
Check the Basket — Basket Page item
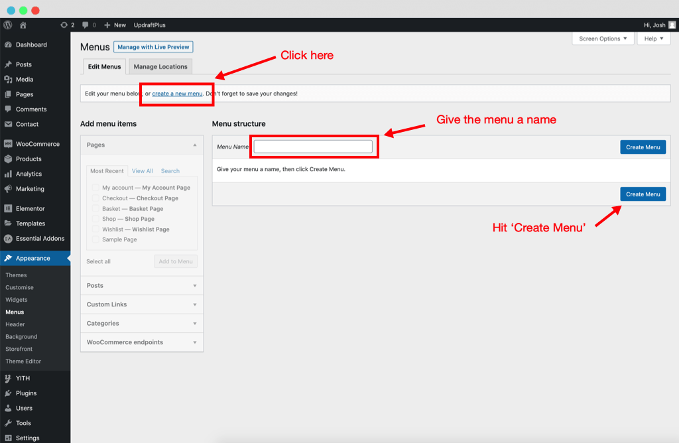95,208
